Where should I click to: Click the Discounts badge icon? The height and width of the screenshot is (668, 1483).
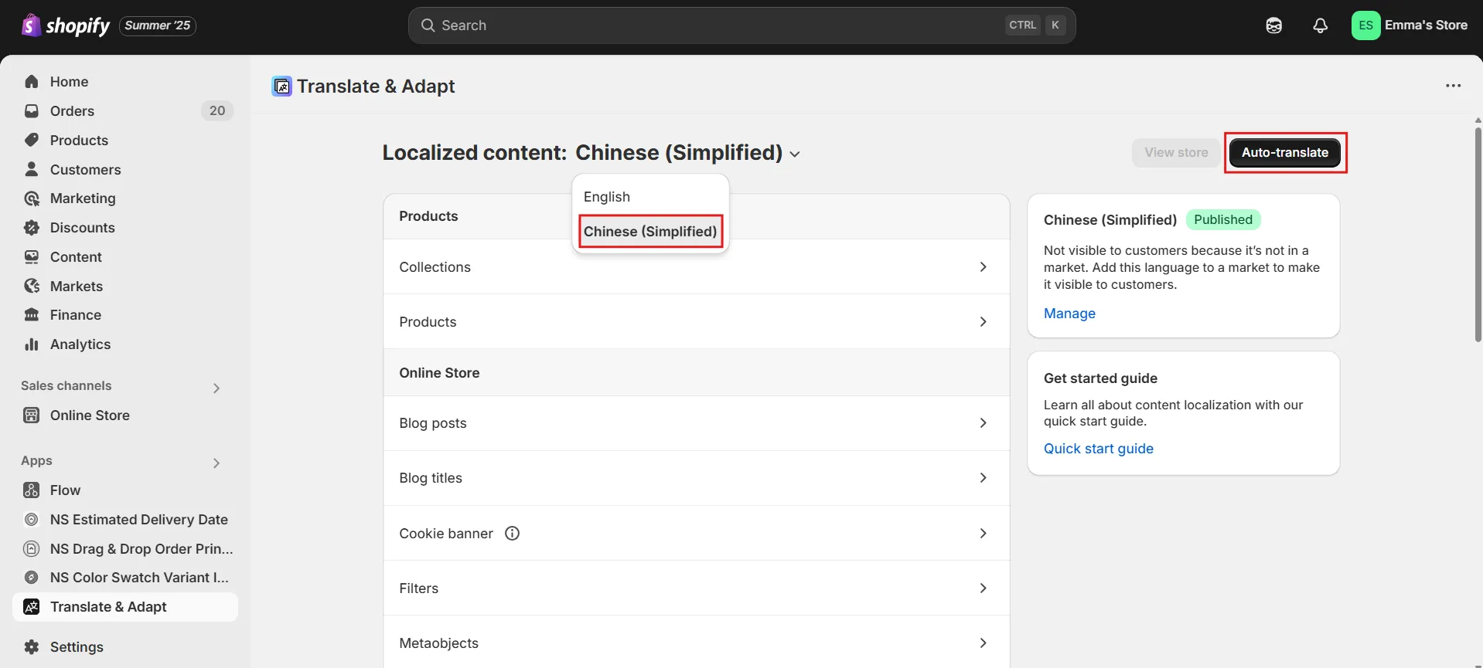pos(32,228)
